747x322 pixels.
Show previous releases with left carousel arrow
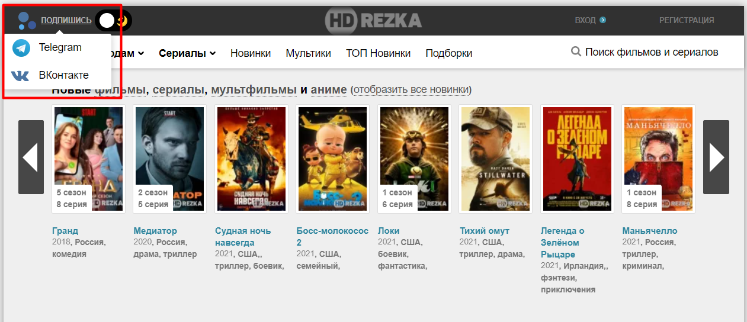pos(31,157)
